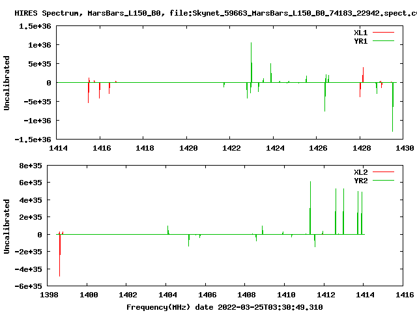Click the upper plot's Uncalibrated axis label
Screen dimensions: 417x313
(x=7, y=83)
